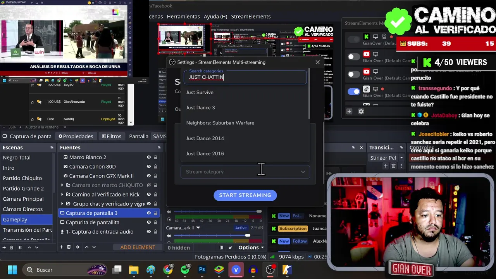Open the Ayuda (H) menu
The image size is (496, 279).
(215, 16)
